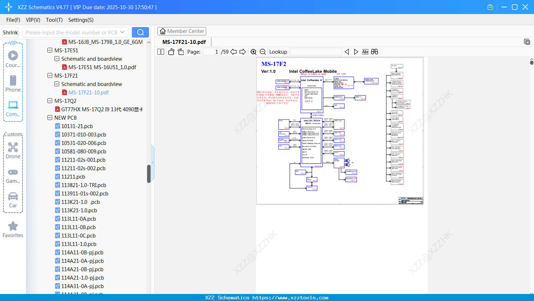Open the Drone category in the sidebar
The width and height of the screenshot is (534, 301).
coord(13,150)
